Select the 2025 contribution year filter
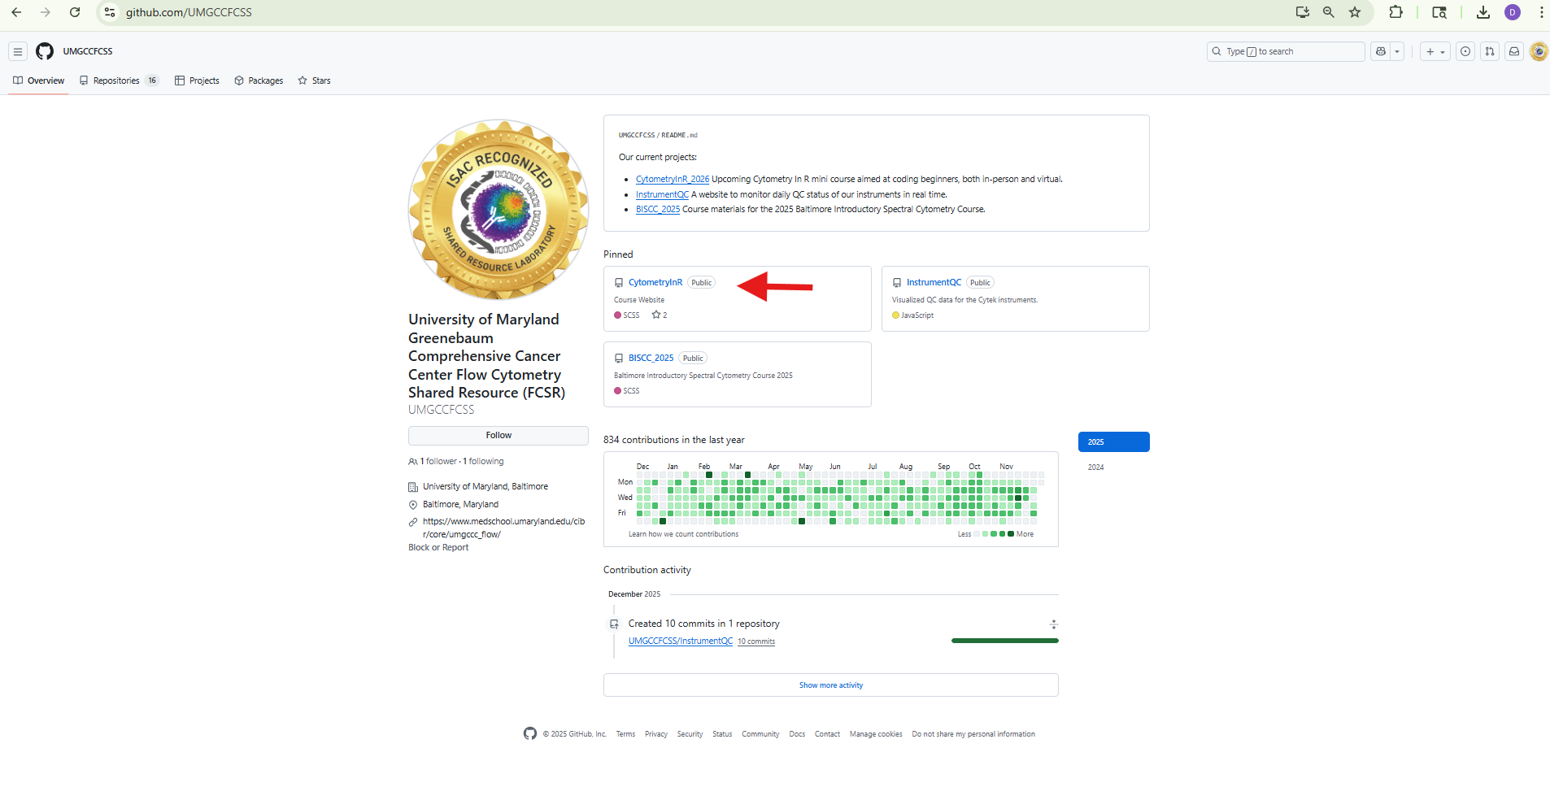This screenshot has width=1550, height=800. [1113, 442]
